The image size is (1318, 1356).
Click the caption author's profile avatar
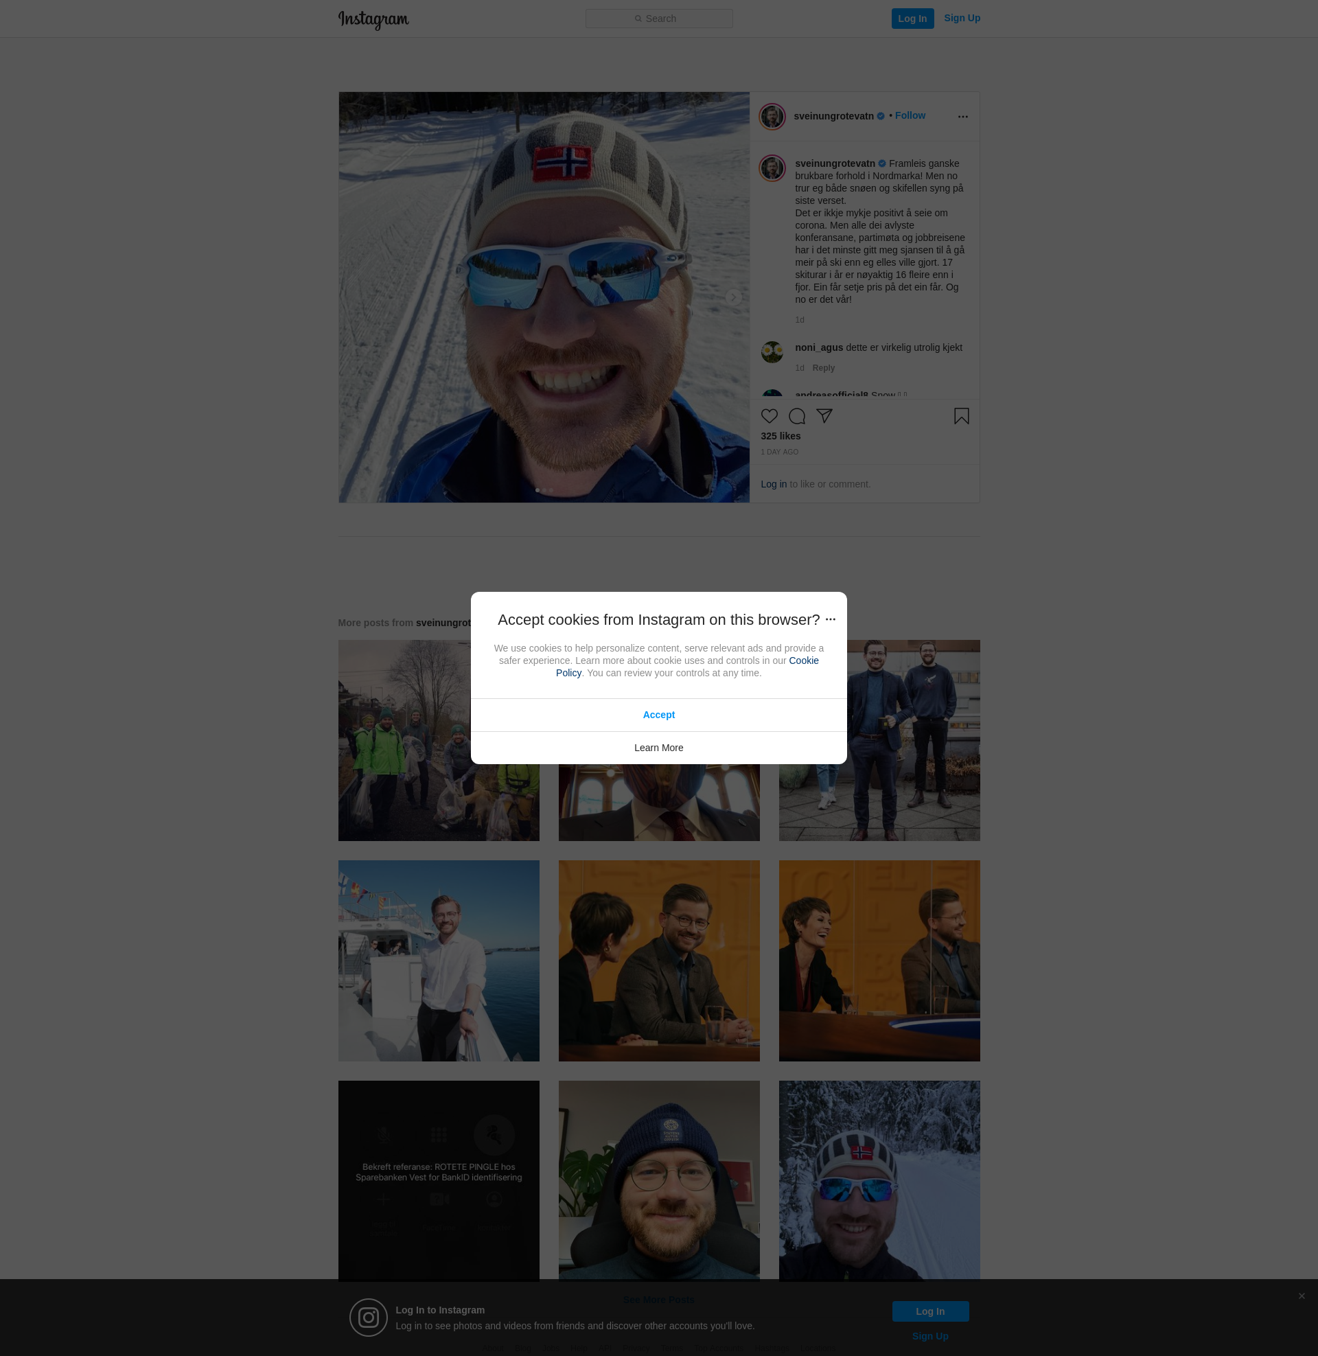click(x=771, y=168)
